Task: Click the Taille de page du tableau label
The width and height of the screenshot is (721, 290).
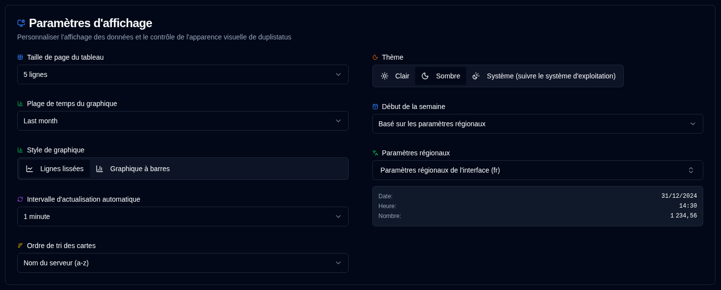Action: pos(65,57)
